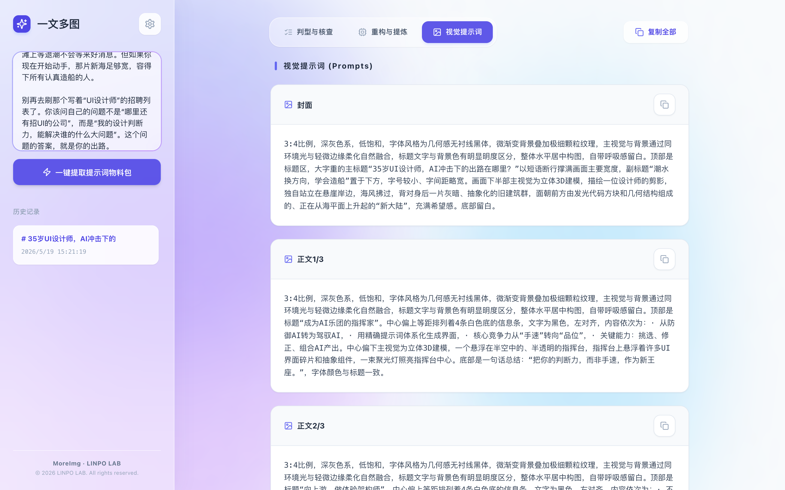Click the 复制全部 button
This screenshot has width=785, height=490.
(656, 32)
